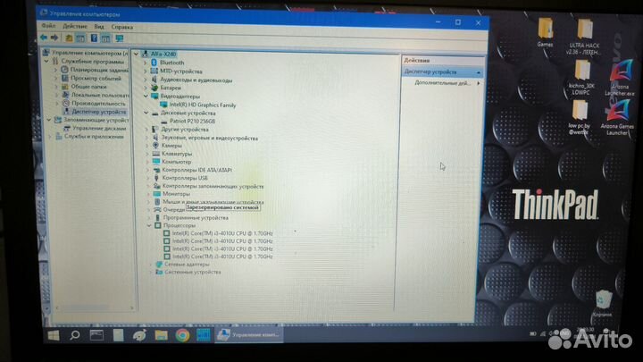Expand Планировщик заданий in left tree
Viewport: 643px width, 362px height.
pyautogui.click(x=55, y=70)
